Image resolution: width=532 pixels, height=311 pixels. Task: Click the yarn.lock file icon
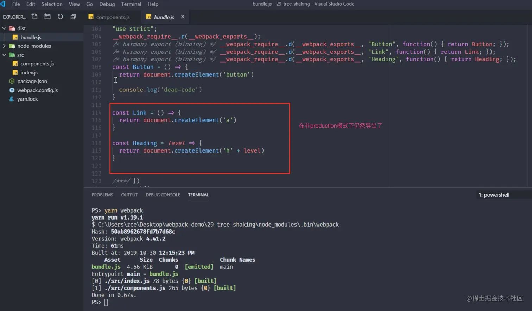12,99
